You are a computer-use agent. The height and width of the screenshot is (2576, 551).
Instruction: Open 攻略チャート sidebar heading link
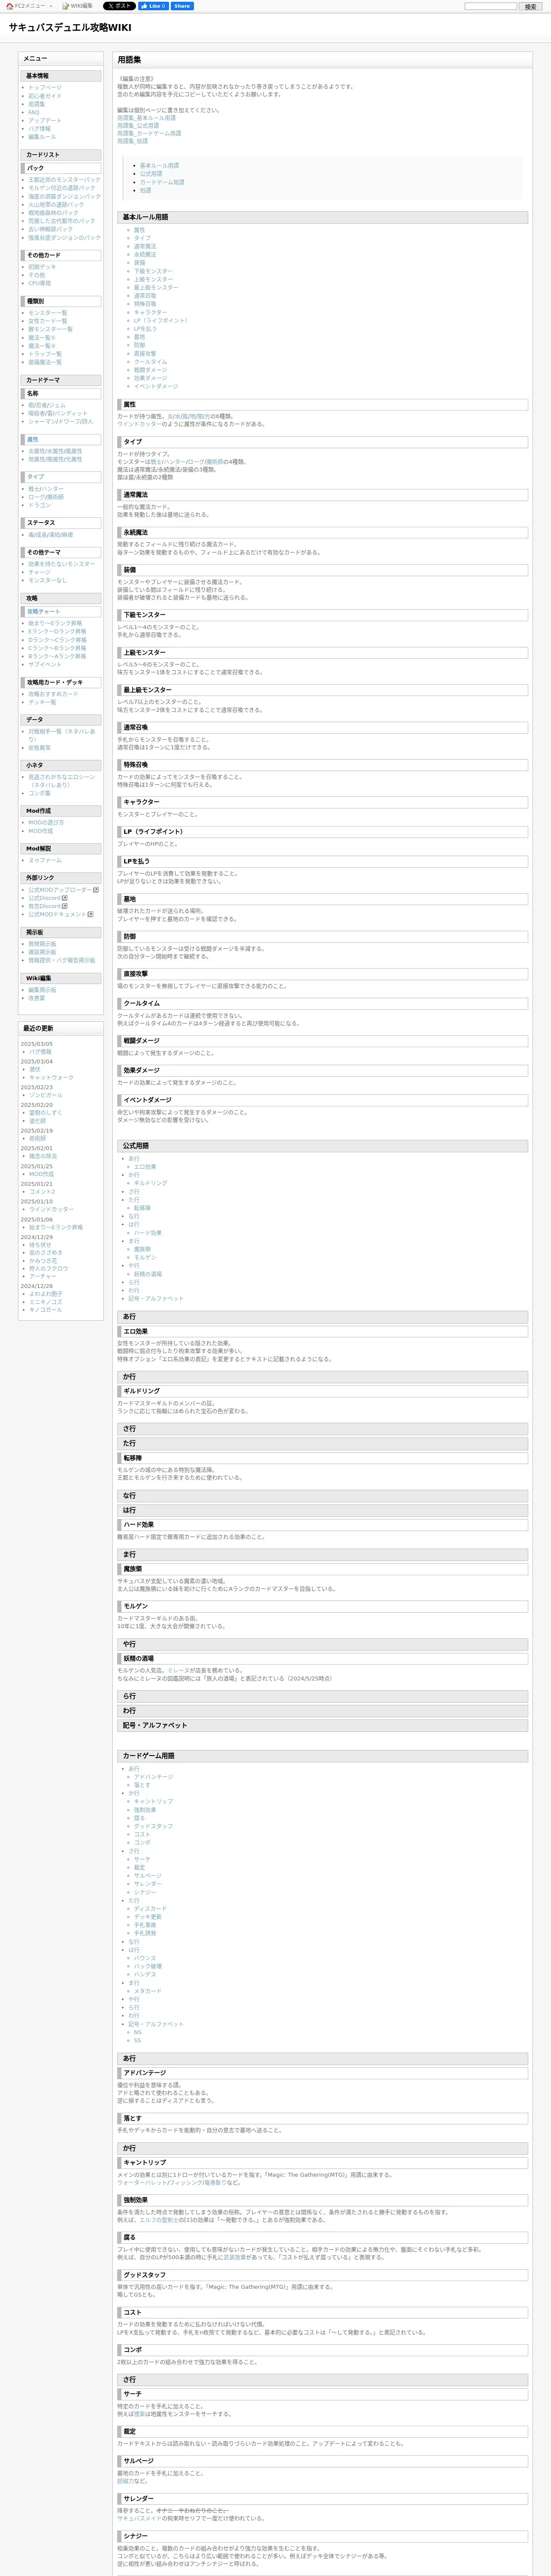[x=44, y=611]
